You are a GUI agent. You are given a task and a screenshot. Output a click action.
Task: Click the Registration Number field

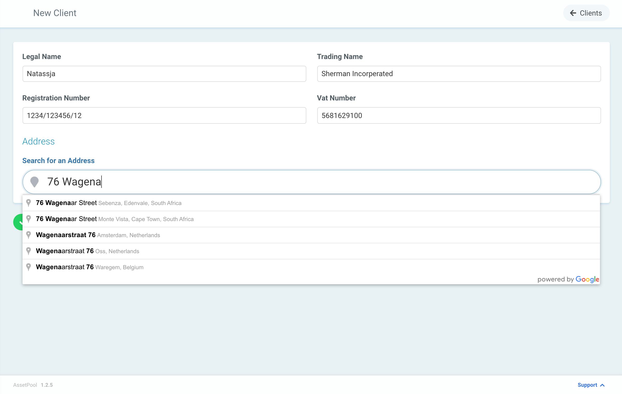(164, 115)
